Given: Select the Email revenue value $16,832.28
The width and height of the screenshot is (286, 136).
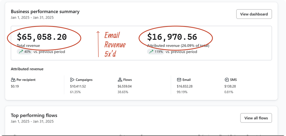Looking at the screenshot, I should click(185, 86).
